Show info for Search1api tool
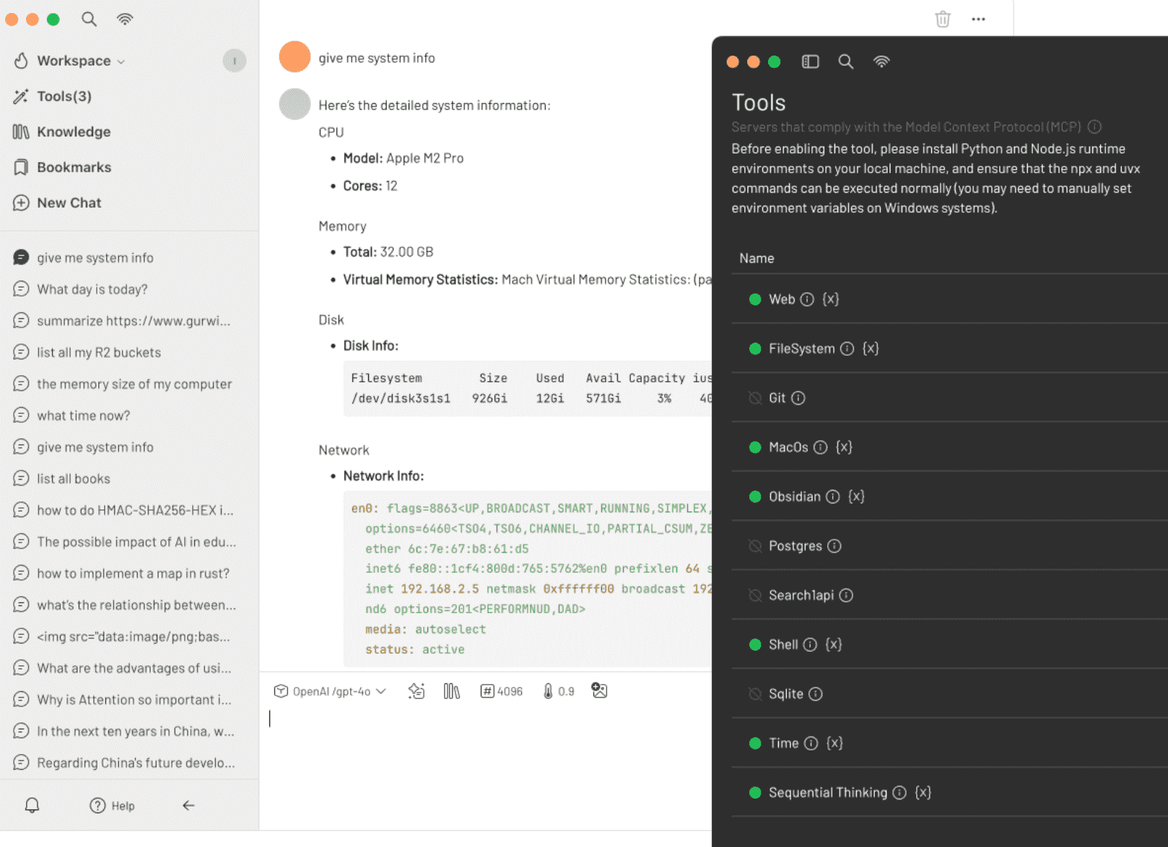Viewport: 1168px width, 847px height. [846, 595]
